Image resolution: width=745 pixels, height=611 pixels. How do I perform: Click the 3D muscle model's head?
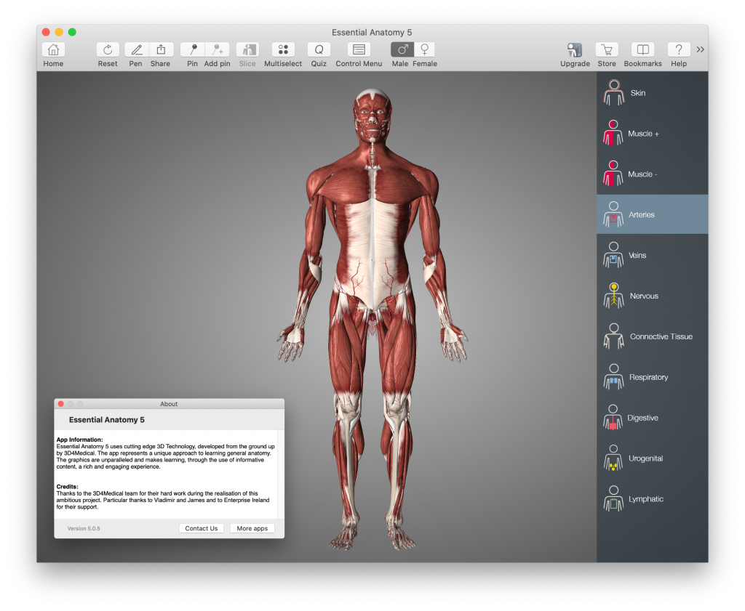373,114
